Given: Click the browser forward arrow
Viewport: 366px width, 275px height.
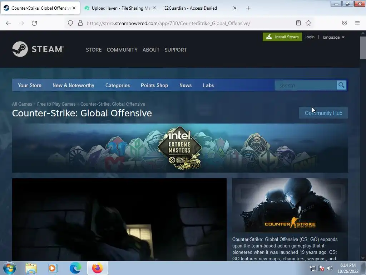Looking at the screenshot, I should click(x=21, y=23).
